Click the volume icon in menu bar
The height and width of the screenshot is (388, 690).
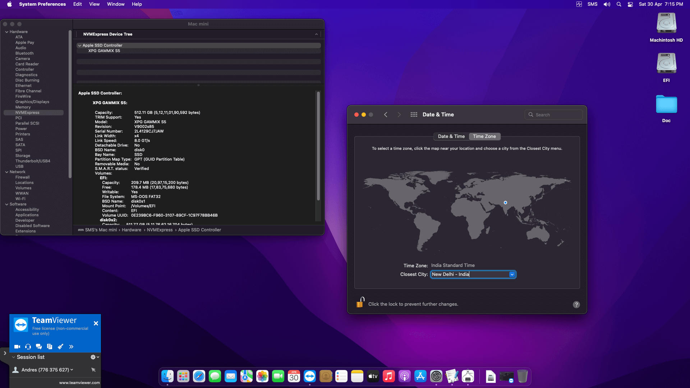point(607,4)
